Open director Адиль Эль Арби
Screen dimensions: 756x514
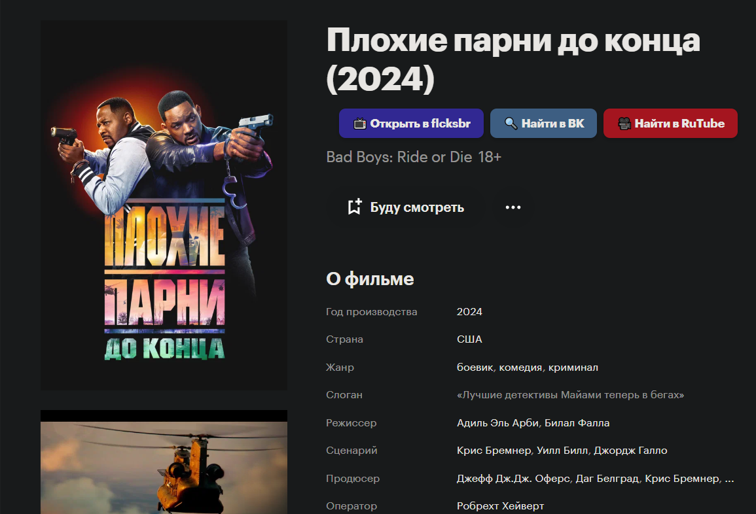pos(497,423)
